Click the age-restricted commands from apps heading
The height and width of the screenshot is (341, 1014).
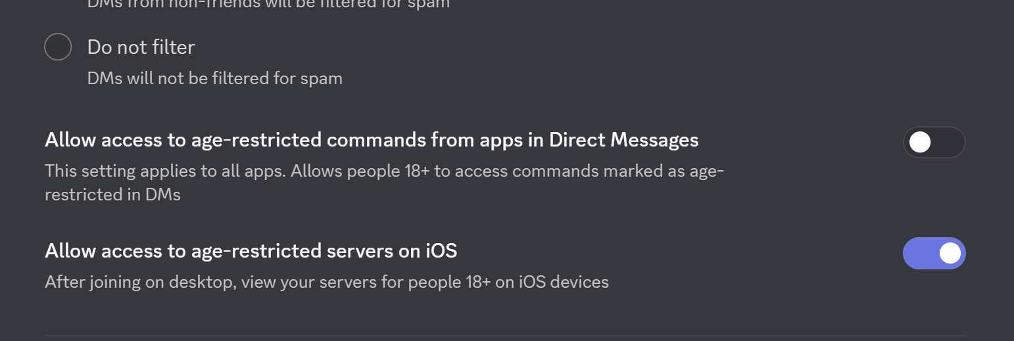click(x=371, y=140)
